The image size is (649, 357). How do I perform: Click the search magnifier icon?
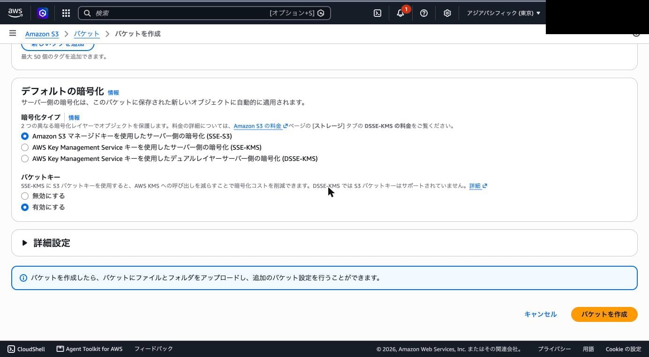click(x=87, y=13)
